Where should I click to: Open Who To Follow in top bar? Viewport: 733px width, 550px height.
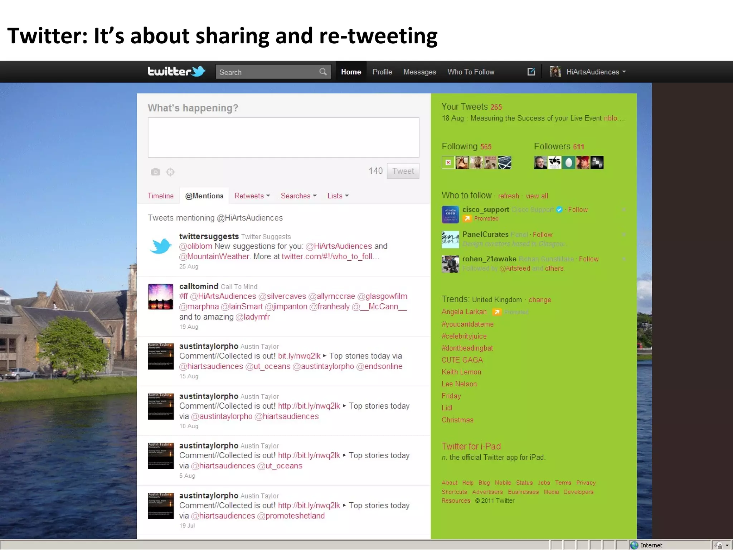tap(471, 72)
